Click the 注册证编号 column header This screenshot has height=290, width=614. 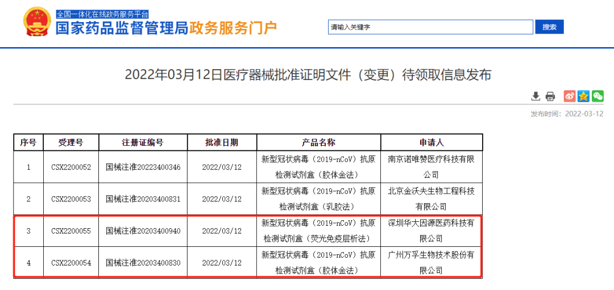pyautogui.click(x=143, y=142)
